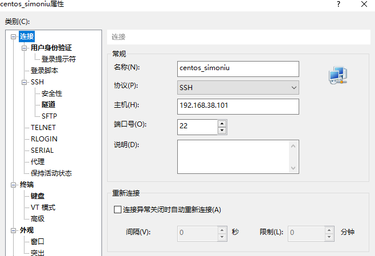Select 保持活动状态 tree item
This screenshot has height=256, width=375.
[51, 173]
